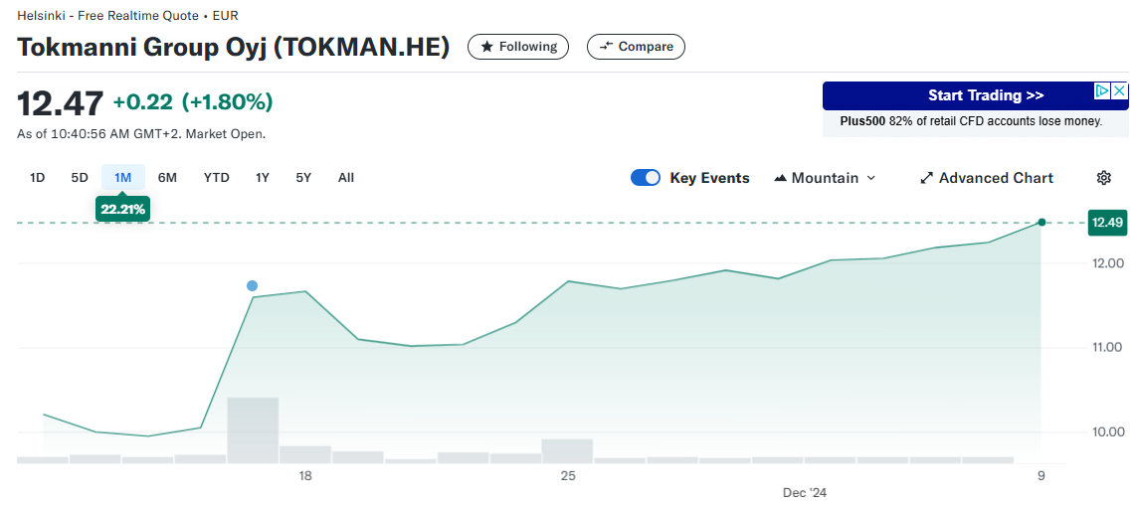Click the 12.49 current price label

[x=1106, y=223]
